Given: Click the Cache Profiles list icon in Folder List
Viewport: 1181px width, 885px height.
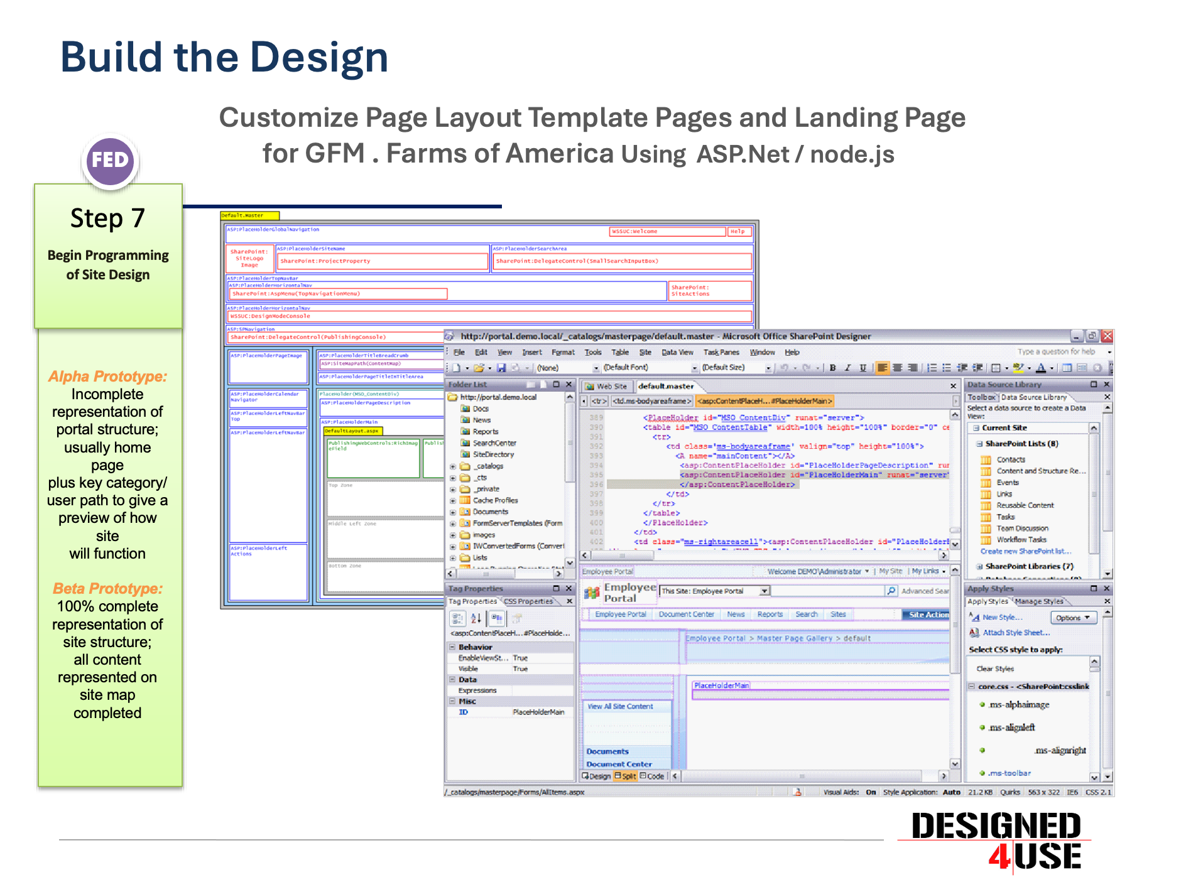Looking at the screenshot, I should tap(465, 500).
